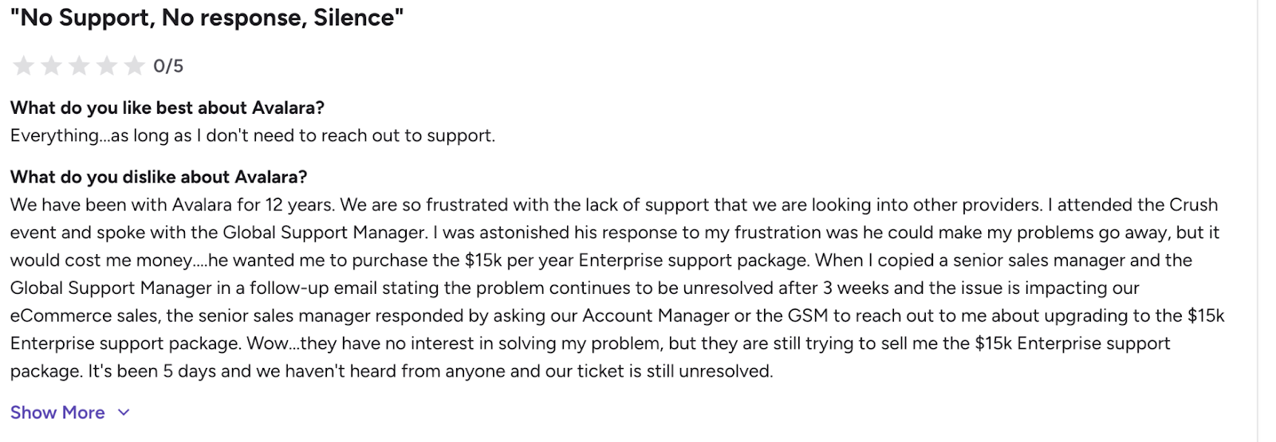Select the first rating star
This screenshot has height=442, width=1276.
point(24,65)
